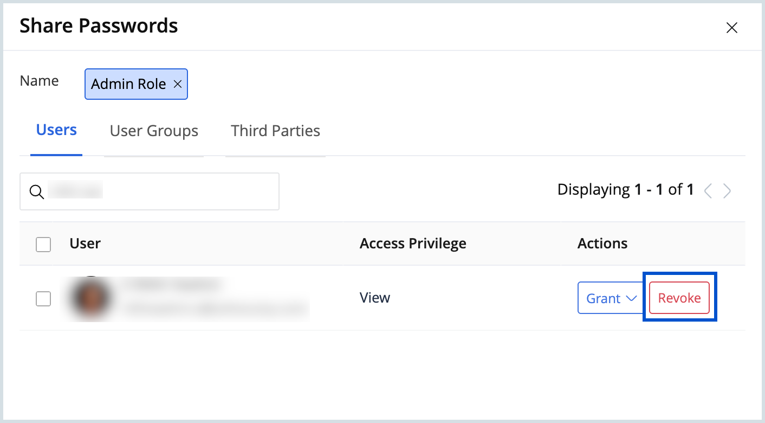Viewport: 765px width, 423px height.
Task: Click the Admin Role name chip
Action: (130, 84)
